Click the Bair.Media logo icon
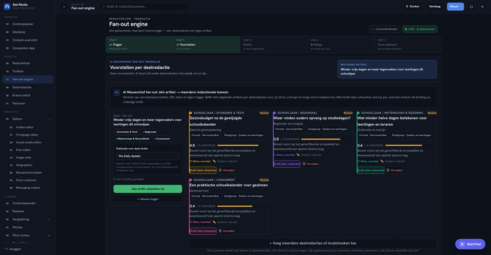 tap(7, 7)
